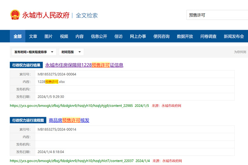Viewport: 248px width, 165px height.
Task: Focus the search box containing 预售许可
Action: click(217, 15)
